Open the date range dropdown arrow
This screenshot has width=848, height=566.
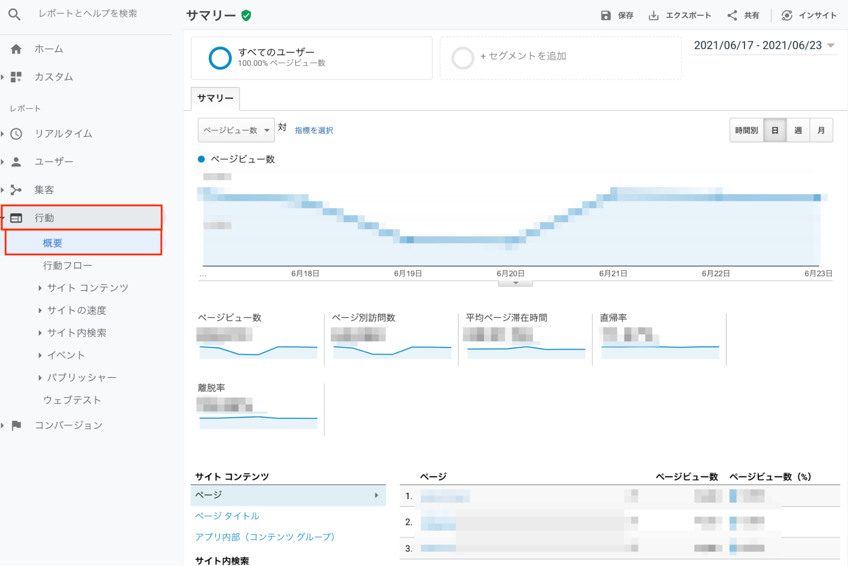pyautogui.click(x=831, y=45)
